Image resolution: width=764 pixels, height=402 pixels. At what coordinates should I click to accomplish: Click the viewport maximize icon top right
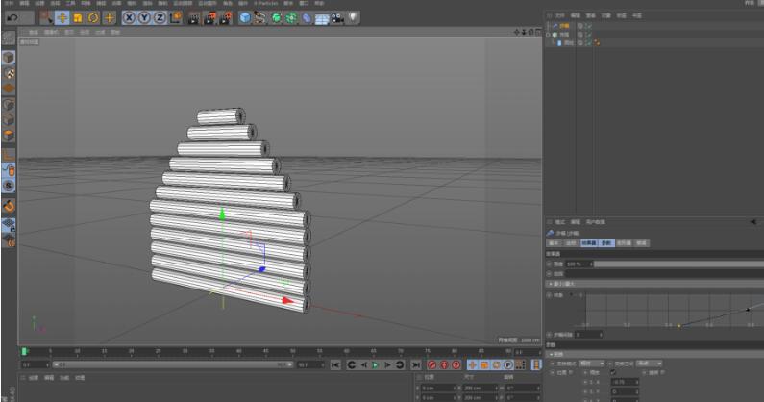pos(538,32)
